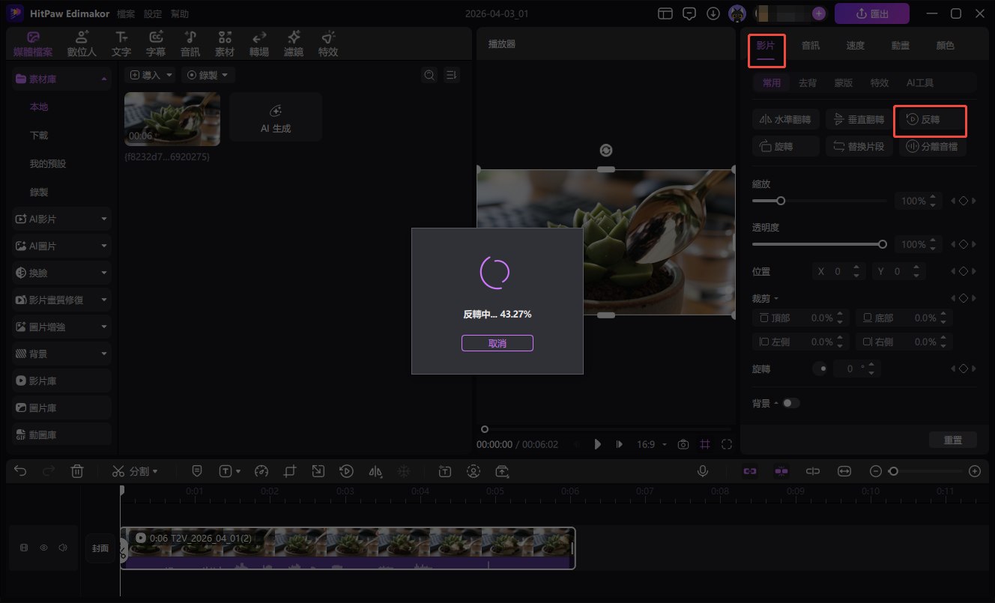Image resolution: width=995 pixels, height=603 pixels.
Task: Click the 透明度 opacity slider handle
Action: pyautogui.click(x=883, y=244)
